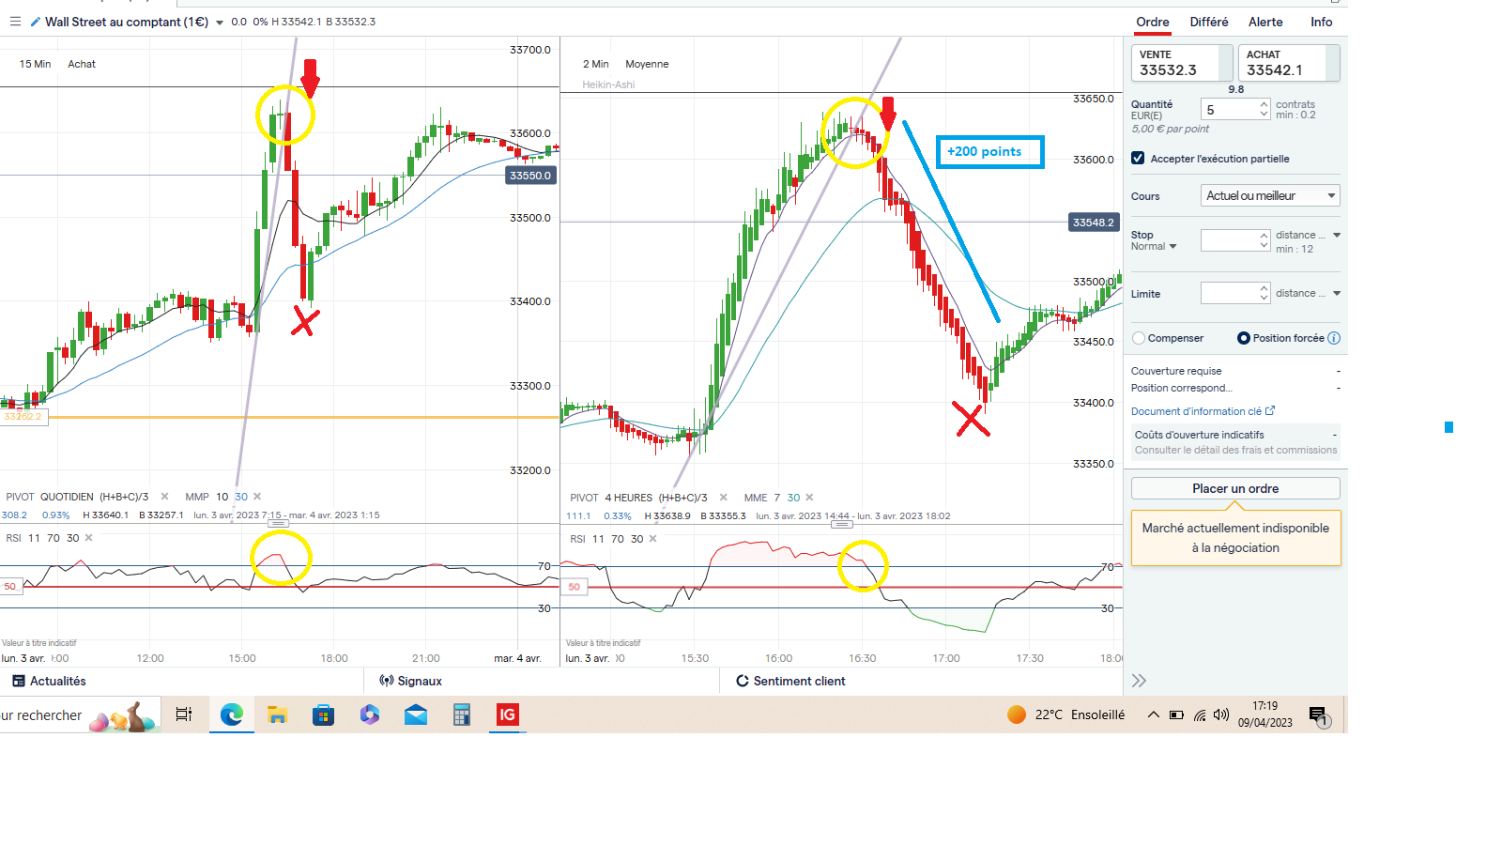Open the Sentiment client panel tab
Image resolution: width=1502 pixels, height=845 pixels.
pos(790,681)
